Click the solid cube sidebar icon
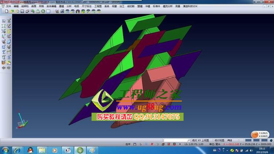Screen dimensions: 274x154 pyautogui.click(x=9, y=47)
